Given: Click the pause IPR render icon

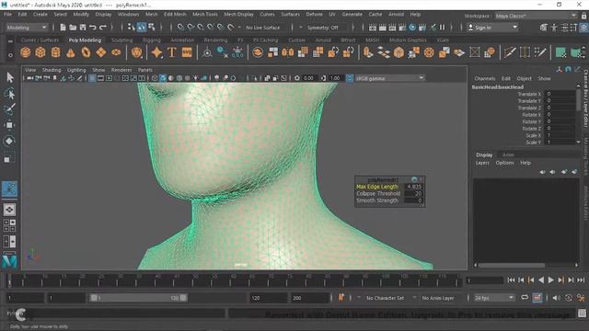Looking at the screenshot, I should pyautogui.click(x=442, y=28).
